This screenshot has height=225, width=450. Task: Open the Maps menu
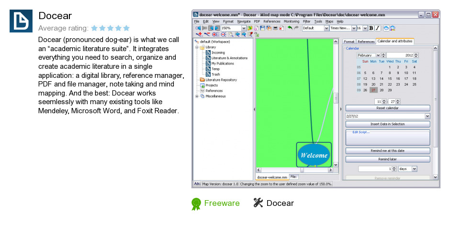pos(329,21)
